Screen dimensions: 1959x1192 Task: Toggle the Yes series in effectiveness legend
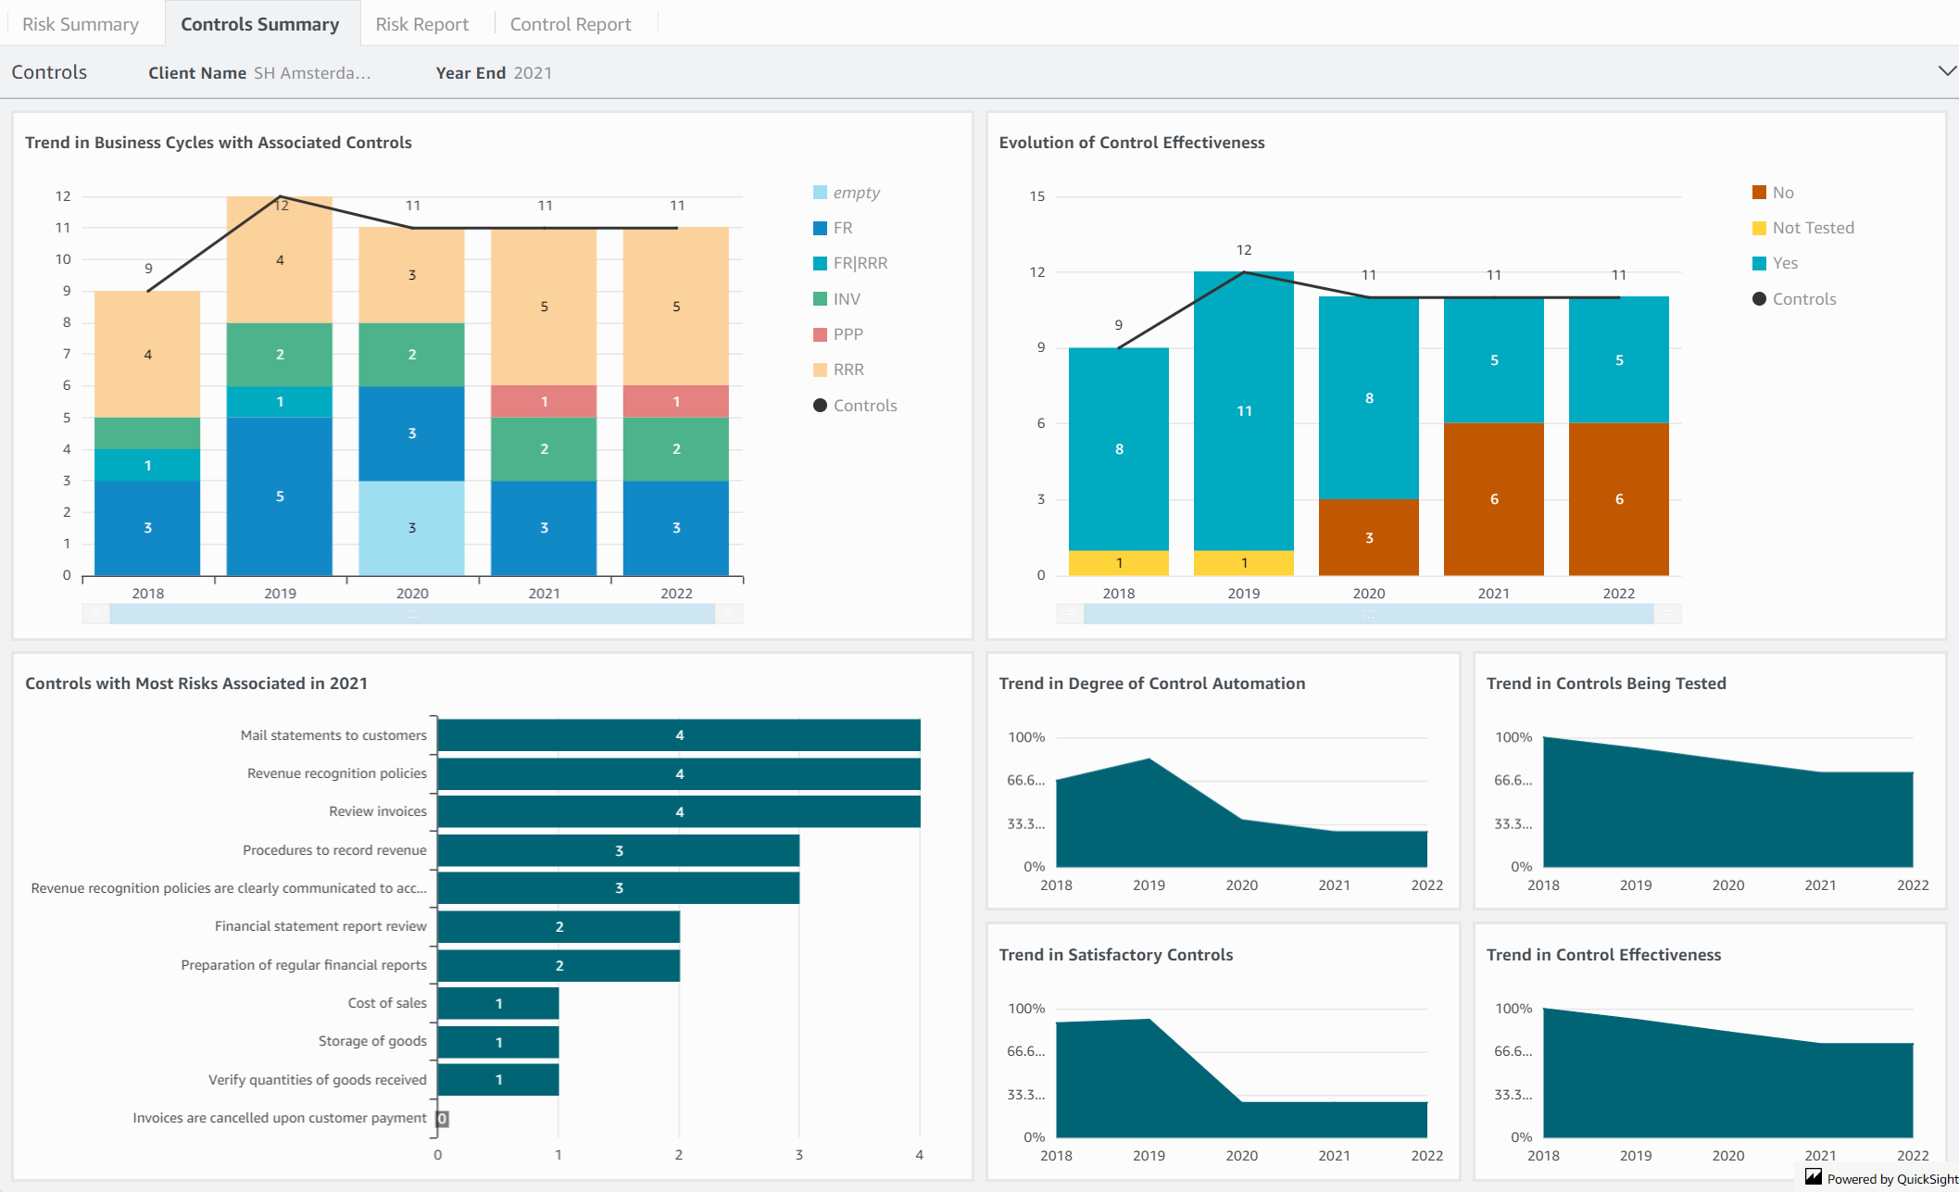[x=1784, y=263]
